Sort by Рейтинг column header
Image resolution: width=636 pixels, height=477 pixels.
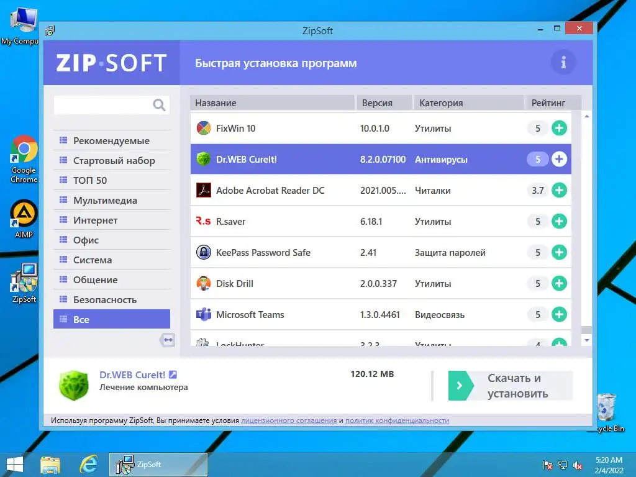[553, 103]
